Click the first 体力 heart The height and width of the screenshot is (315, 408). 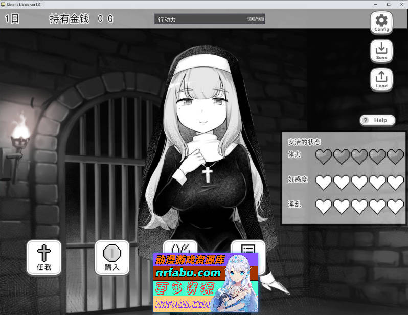tap(323, 156)
